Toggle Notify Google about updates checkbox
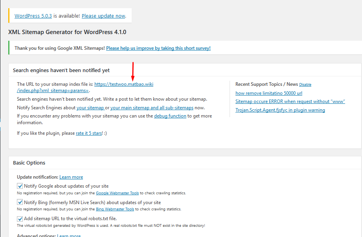 (20, 186)
